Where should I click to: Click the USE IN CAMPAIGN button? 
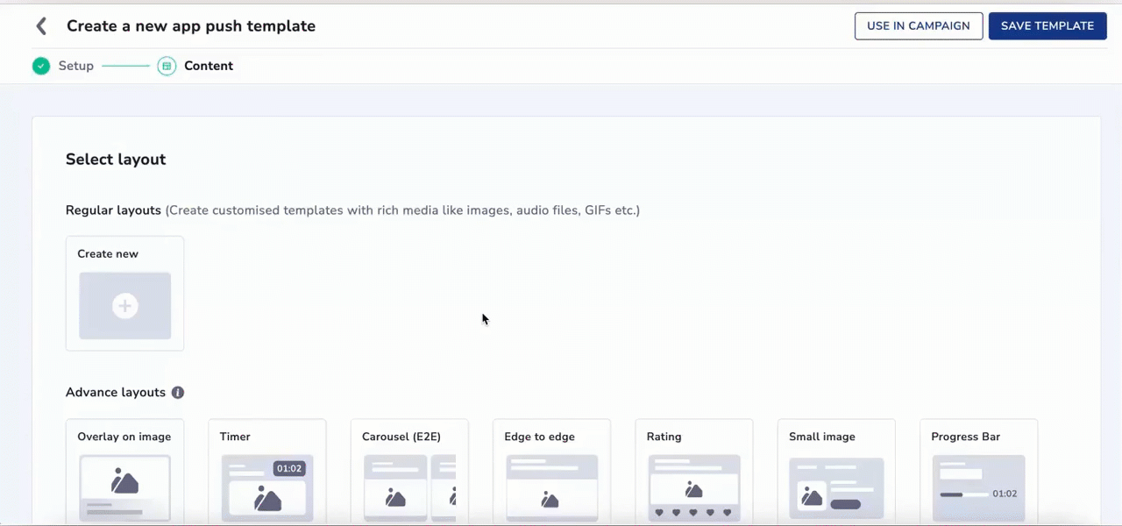click(x=918, y=25)
